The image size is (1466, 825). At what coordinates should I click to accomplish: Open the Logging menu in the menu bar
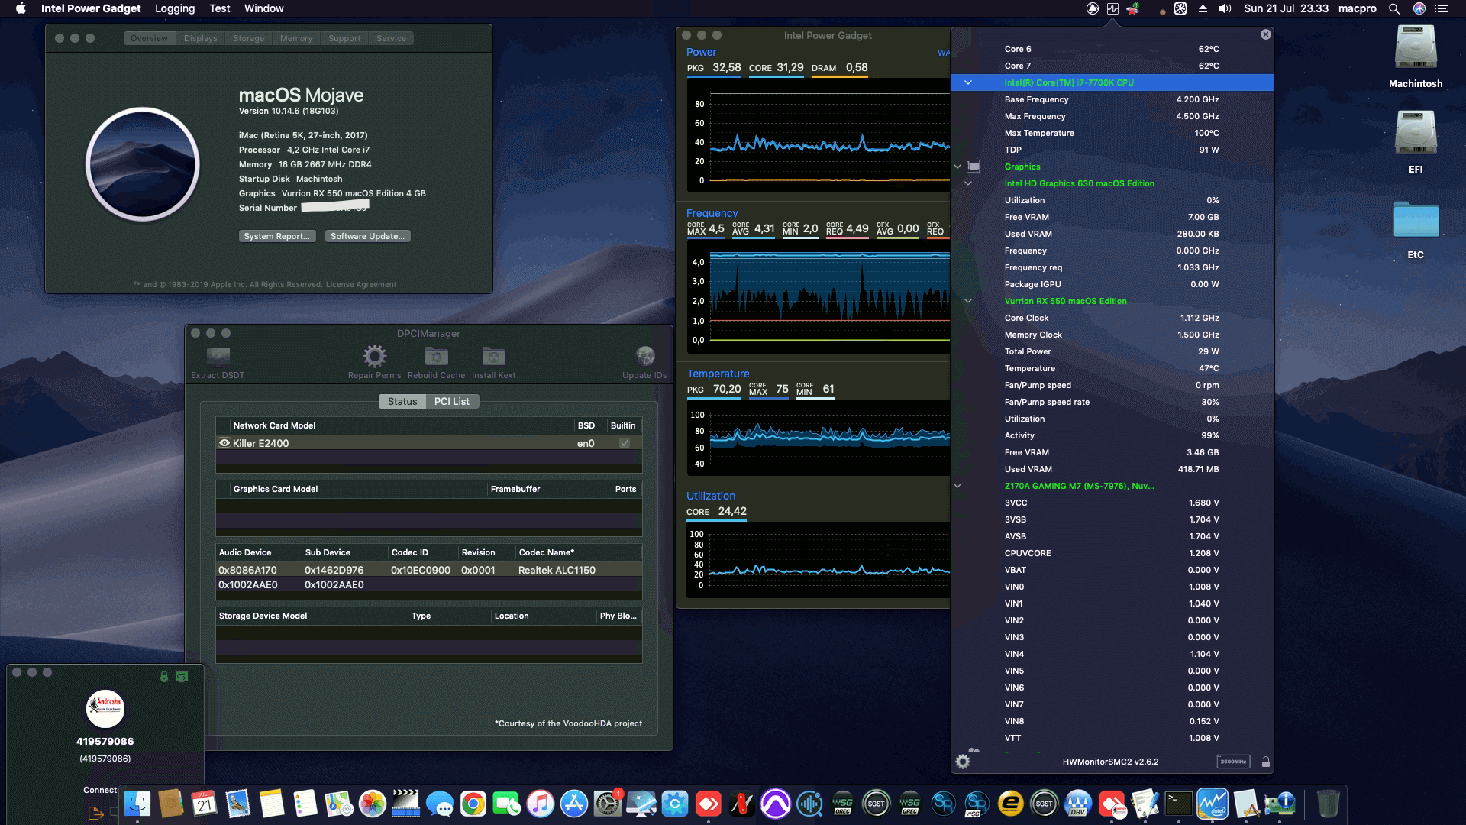[x=174, y=8]
